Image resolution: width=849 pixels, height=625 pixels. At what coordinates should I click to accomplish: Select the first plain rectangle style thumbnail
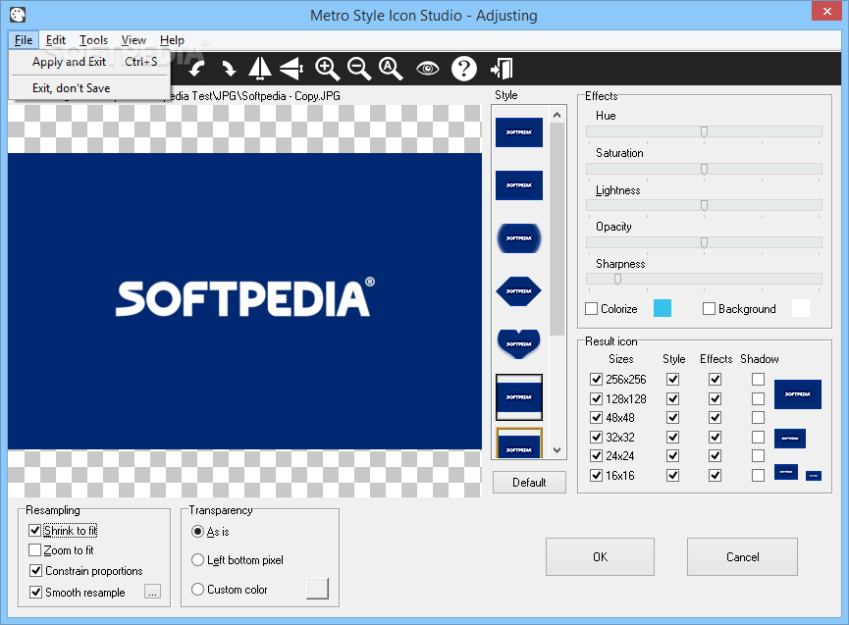click(518, 132)
